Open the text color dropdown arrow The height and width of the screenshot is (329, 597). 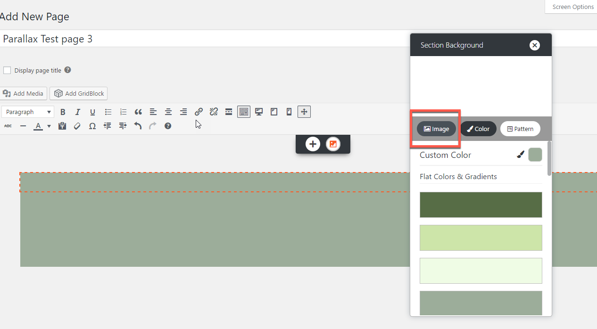(x=49, y=126)
